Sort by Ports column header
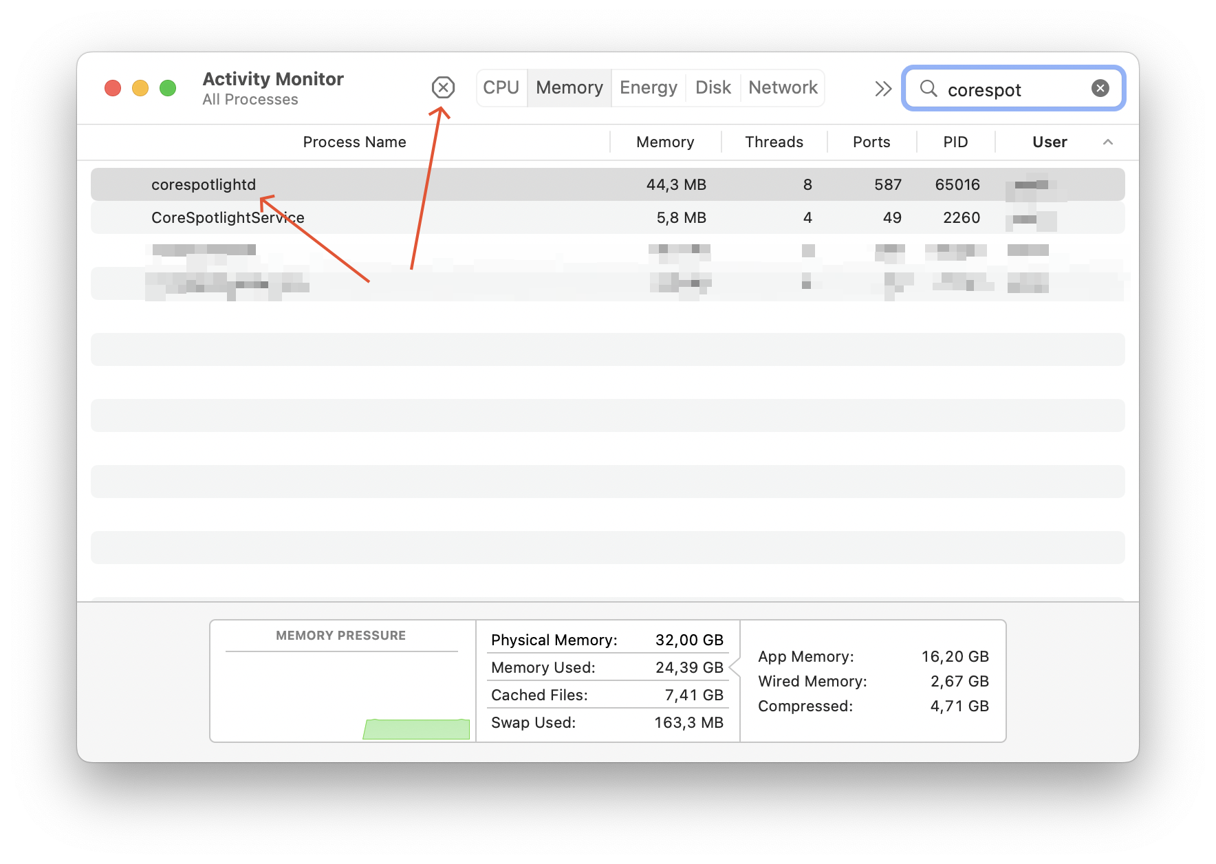Screen dimensions: 1216x864 (x=871, y=142)
